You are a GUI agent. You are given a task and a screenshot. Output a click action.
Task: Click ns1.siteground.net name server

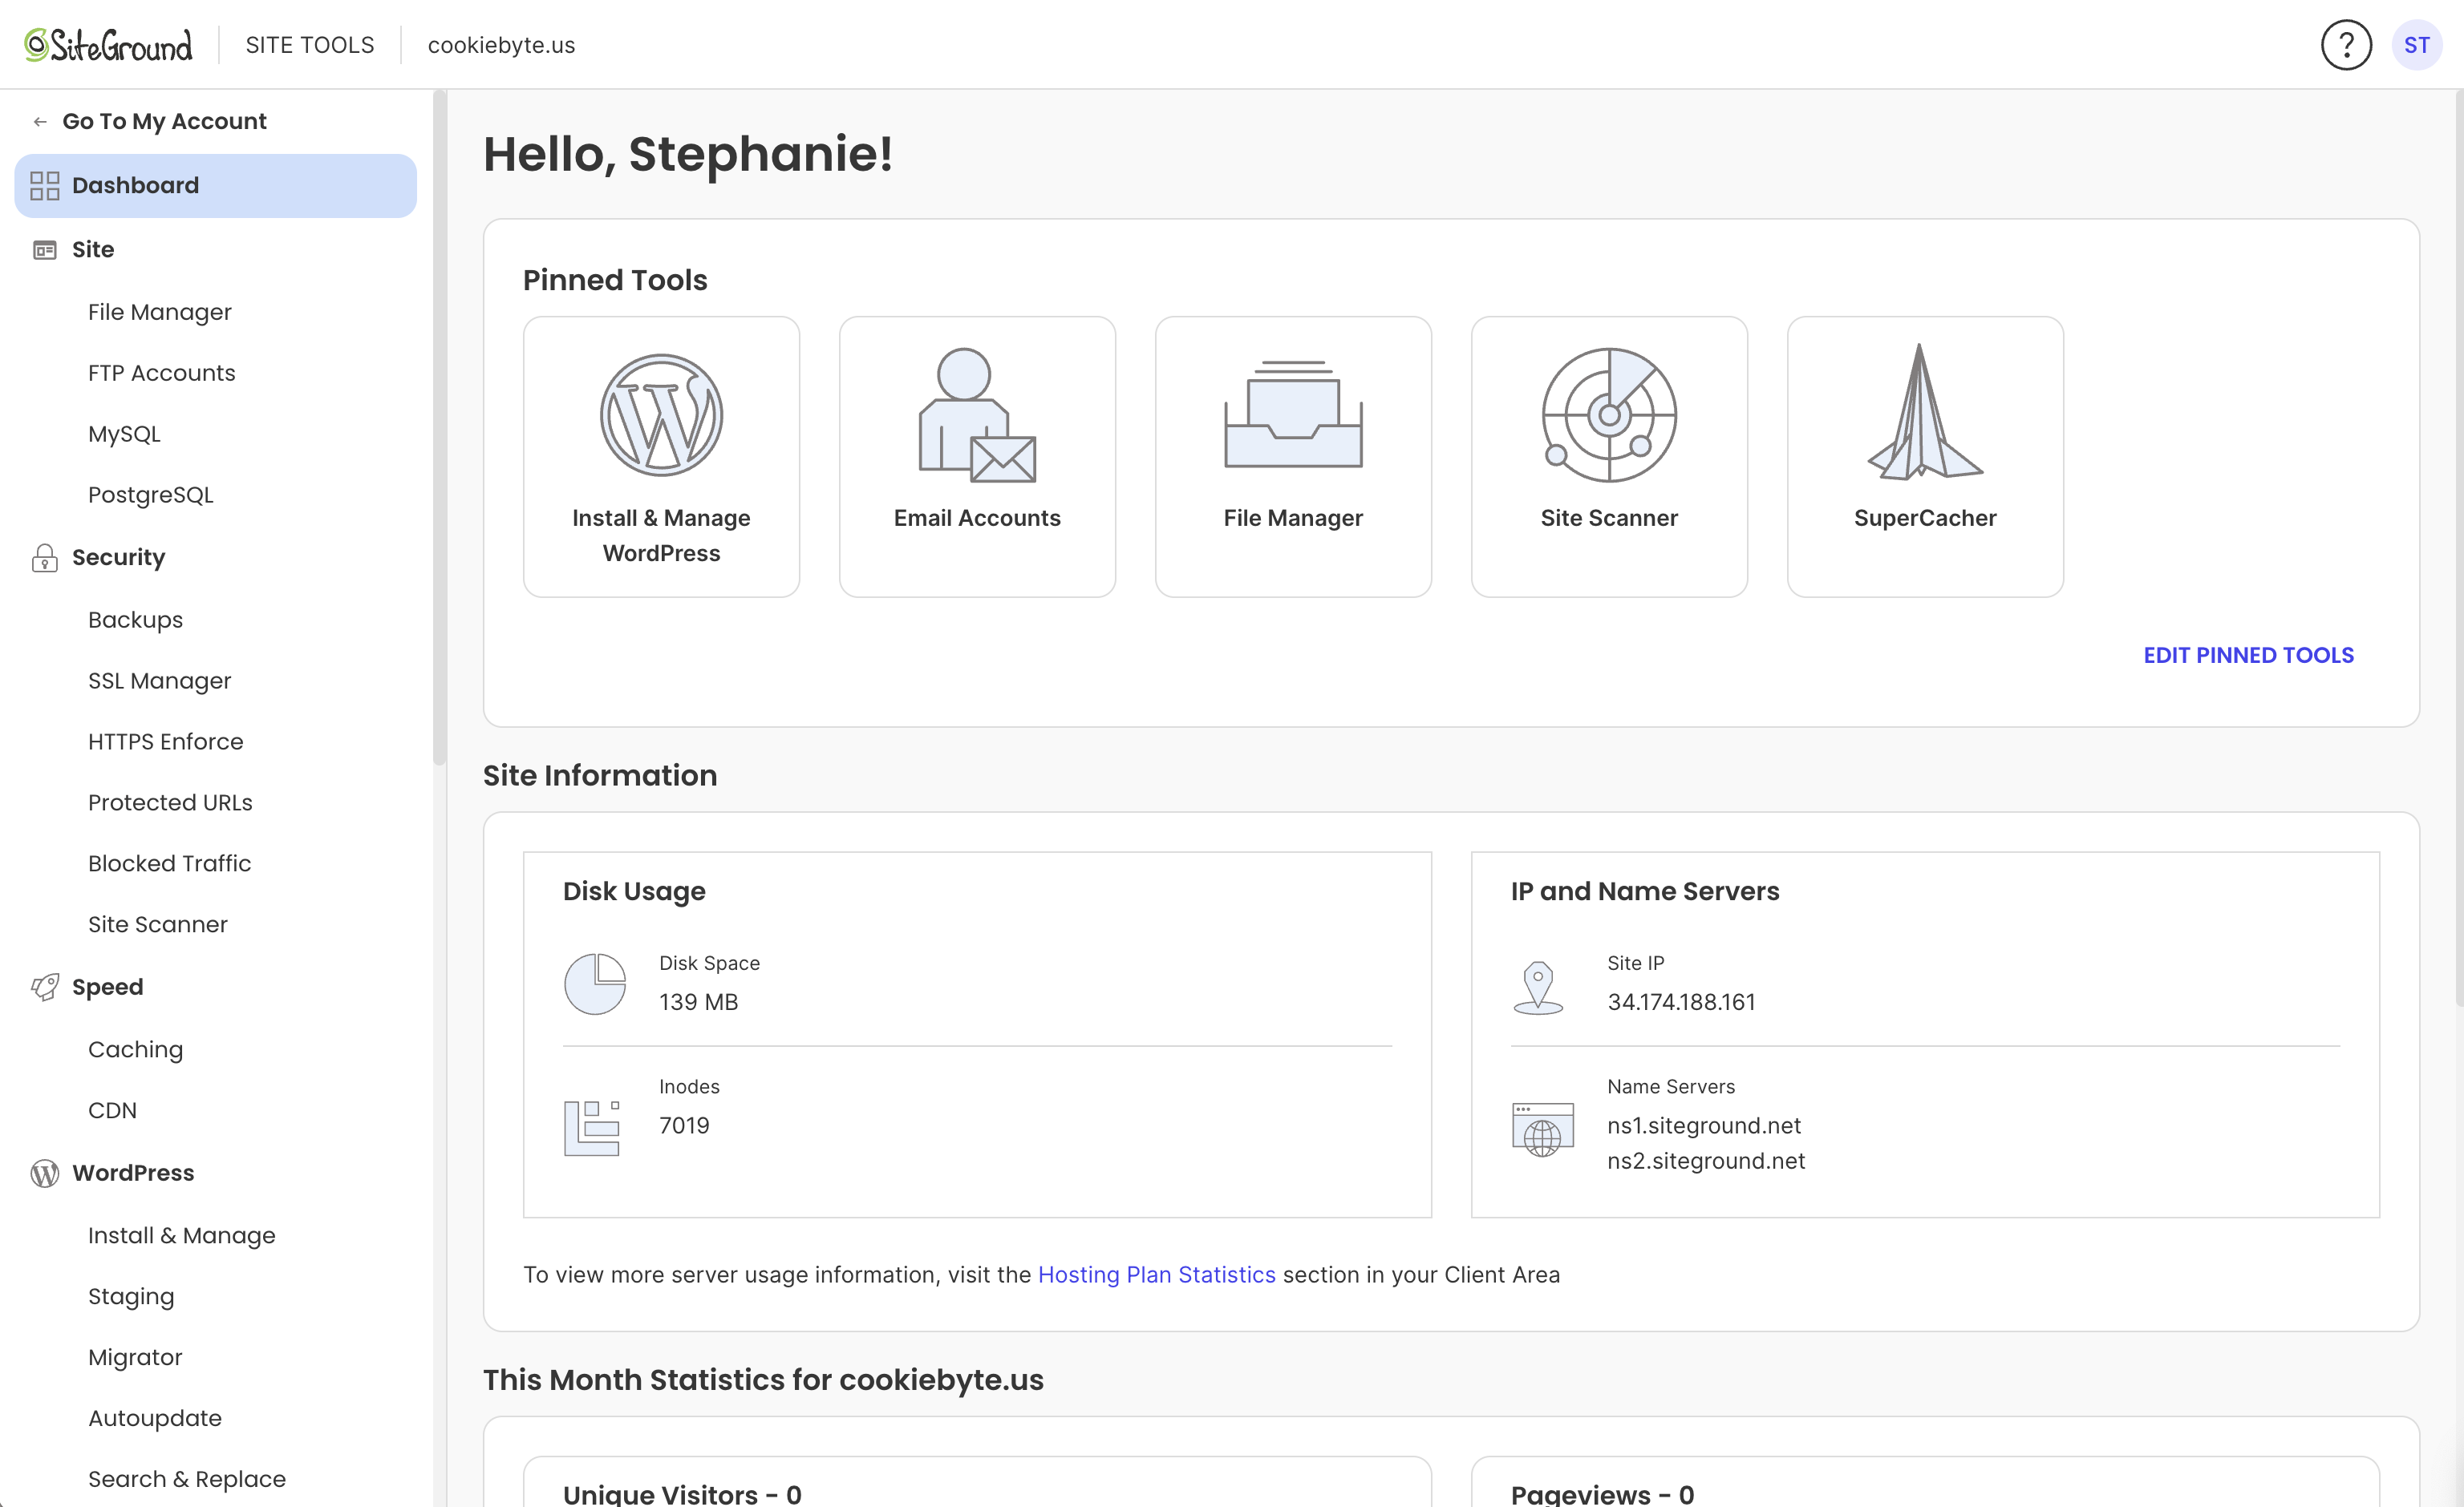1704,1126
